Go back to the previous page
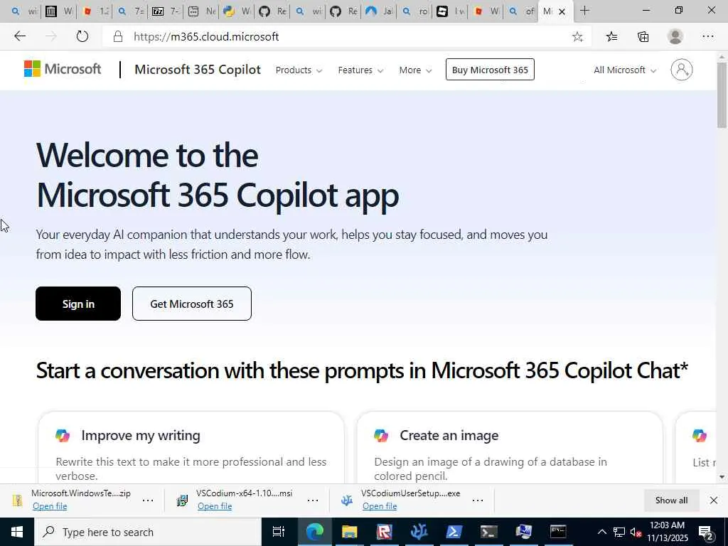The image size is (728, 546). pyautogui.click(x=19, y=36)
